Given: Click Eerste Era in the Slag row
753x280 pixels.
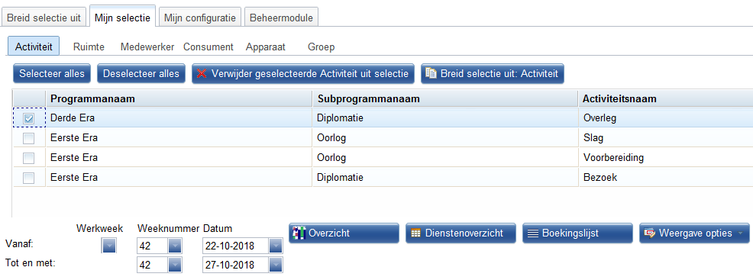Looking at the screenshot, I should 179,138.
